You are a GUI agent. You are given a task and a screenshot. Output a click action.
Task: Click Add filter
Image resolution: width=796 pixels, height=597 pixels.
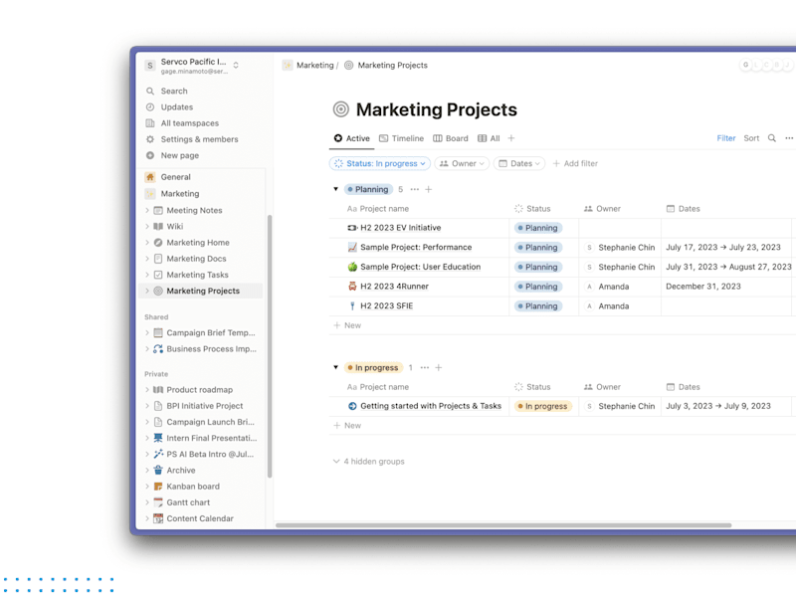click(x=575, y=163)
